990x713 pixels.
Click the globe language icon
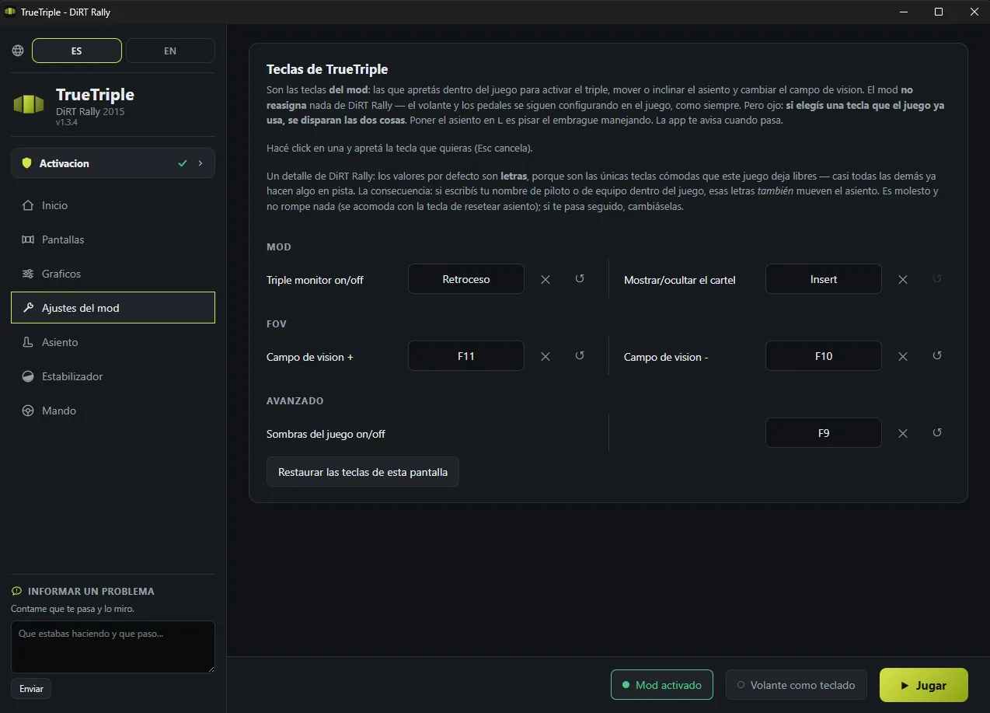coord(18,51)
